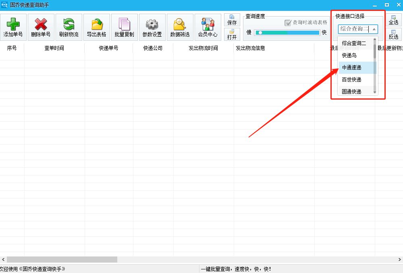
Task: Click the 打开 open icon
Action: (x=232, y=35)
